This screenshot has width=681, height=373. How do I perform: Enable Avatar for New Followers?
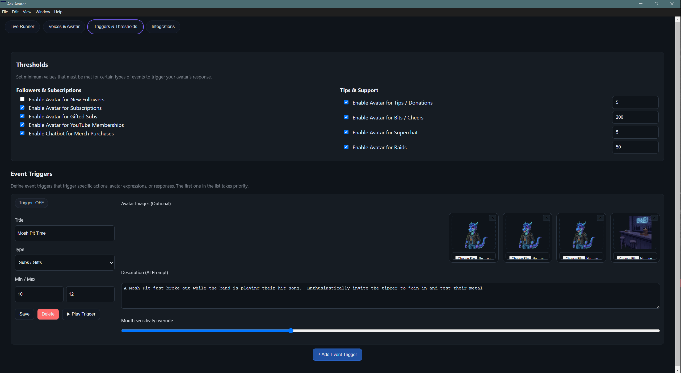[22, 99]
